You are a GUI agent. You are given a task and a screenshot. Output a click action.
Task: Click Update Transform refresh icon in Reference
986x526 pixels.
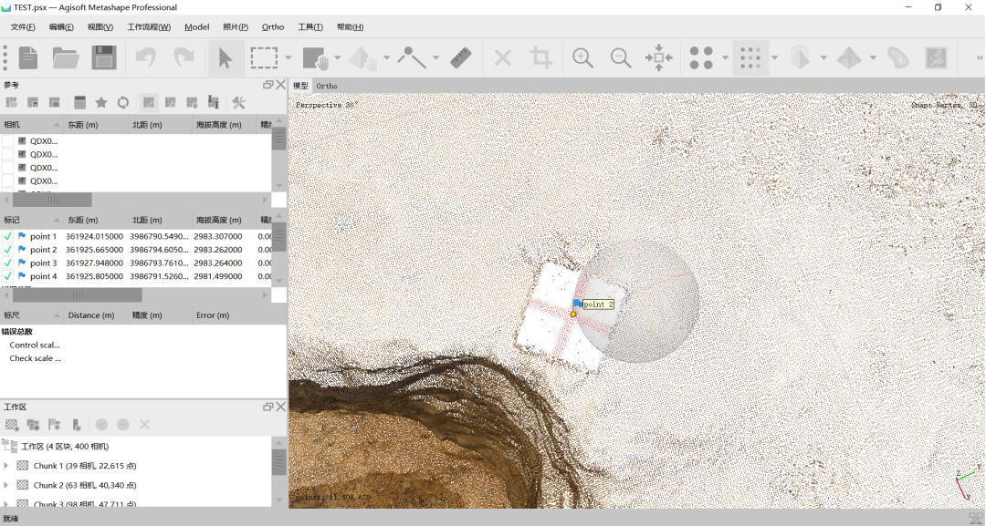click(x=123, y=102)
